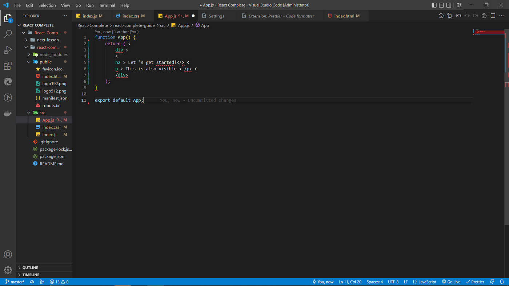Toggle secondary side bar layout button

(x=449, y=5)
